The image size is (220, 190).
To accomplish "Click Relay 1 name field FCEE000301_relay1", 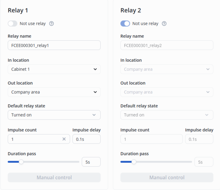I will click(x=54, y=45).
